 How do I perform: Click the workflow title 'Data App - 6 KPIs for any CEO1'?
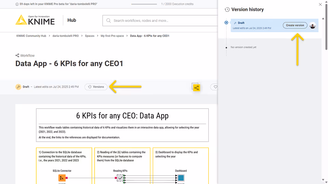point(69,63)
